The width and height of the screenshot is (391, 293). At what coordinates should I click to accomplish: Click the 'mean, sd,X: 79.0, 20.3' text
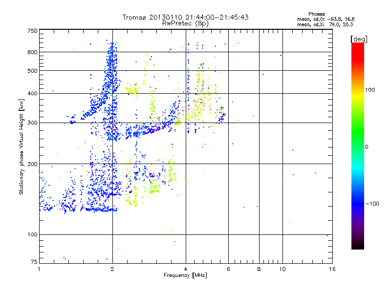tap(325, 24)
